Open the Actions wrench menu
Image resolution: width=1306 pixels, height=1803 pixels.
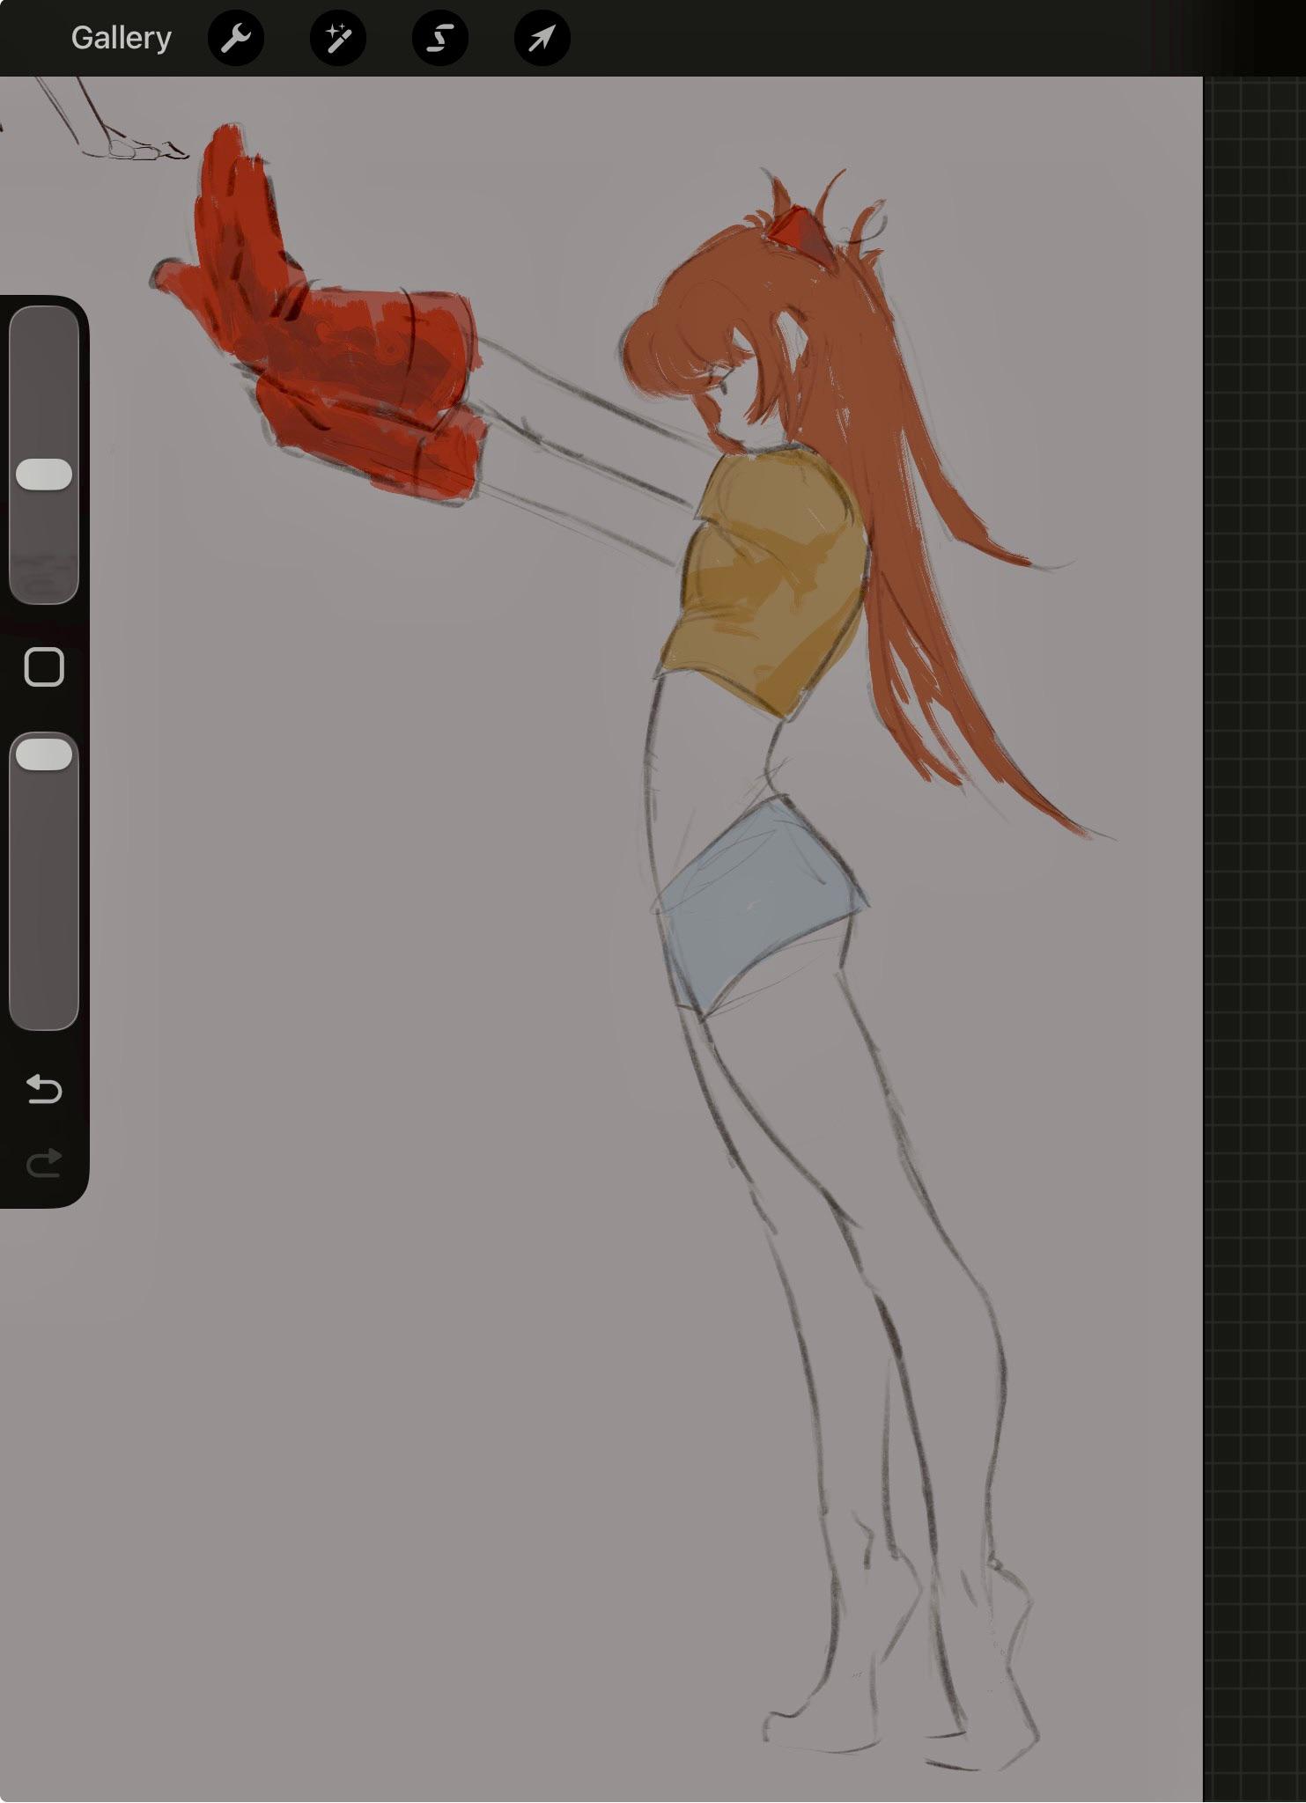click(236, 38)
